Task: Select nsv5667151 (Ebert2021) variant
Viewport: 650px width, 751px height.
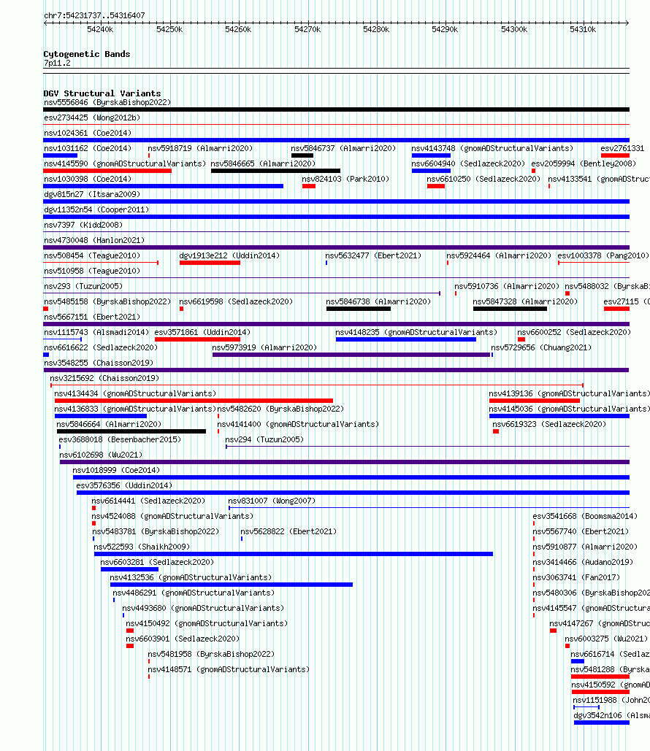Action: click(92, 317)
